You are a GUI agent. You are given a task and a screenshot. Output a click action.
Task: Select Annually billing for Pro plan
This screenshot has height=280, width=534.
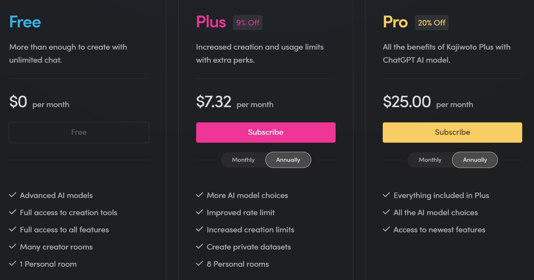[x=475, y=160]
